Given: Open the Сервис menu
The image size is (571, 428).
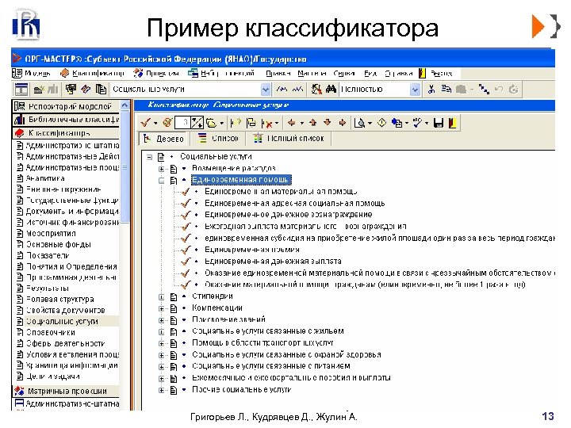Looking at the screenshot, I should pyautogui.click(x=343, y=73).
